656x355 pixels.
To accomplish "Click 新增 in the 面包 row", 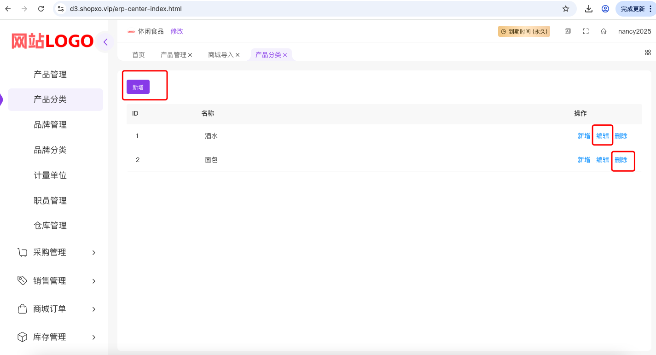I will click(584, 160).
